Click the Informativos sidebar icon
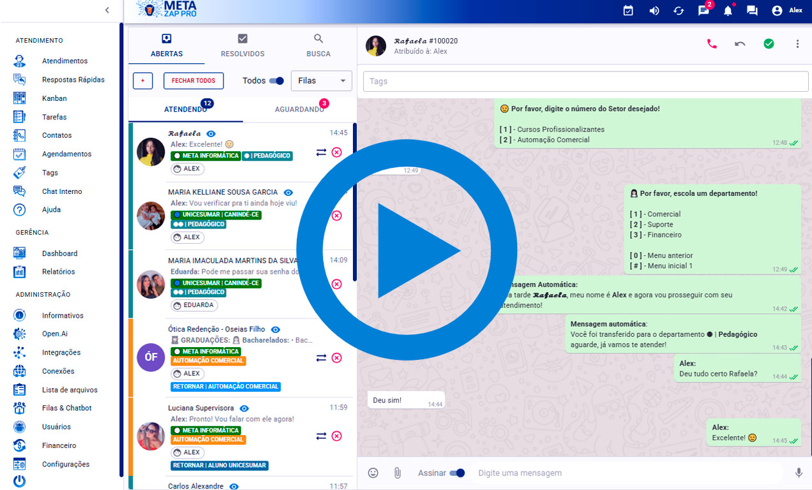 pos(19,315)
